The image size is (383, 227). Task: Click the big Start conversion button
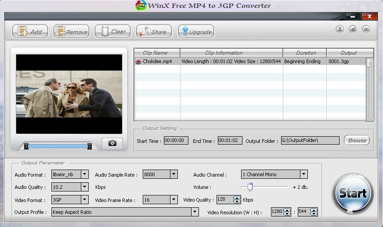[353, 194]
